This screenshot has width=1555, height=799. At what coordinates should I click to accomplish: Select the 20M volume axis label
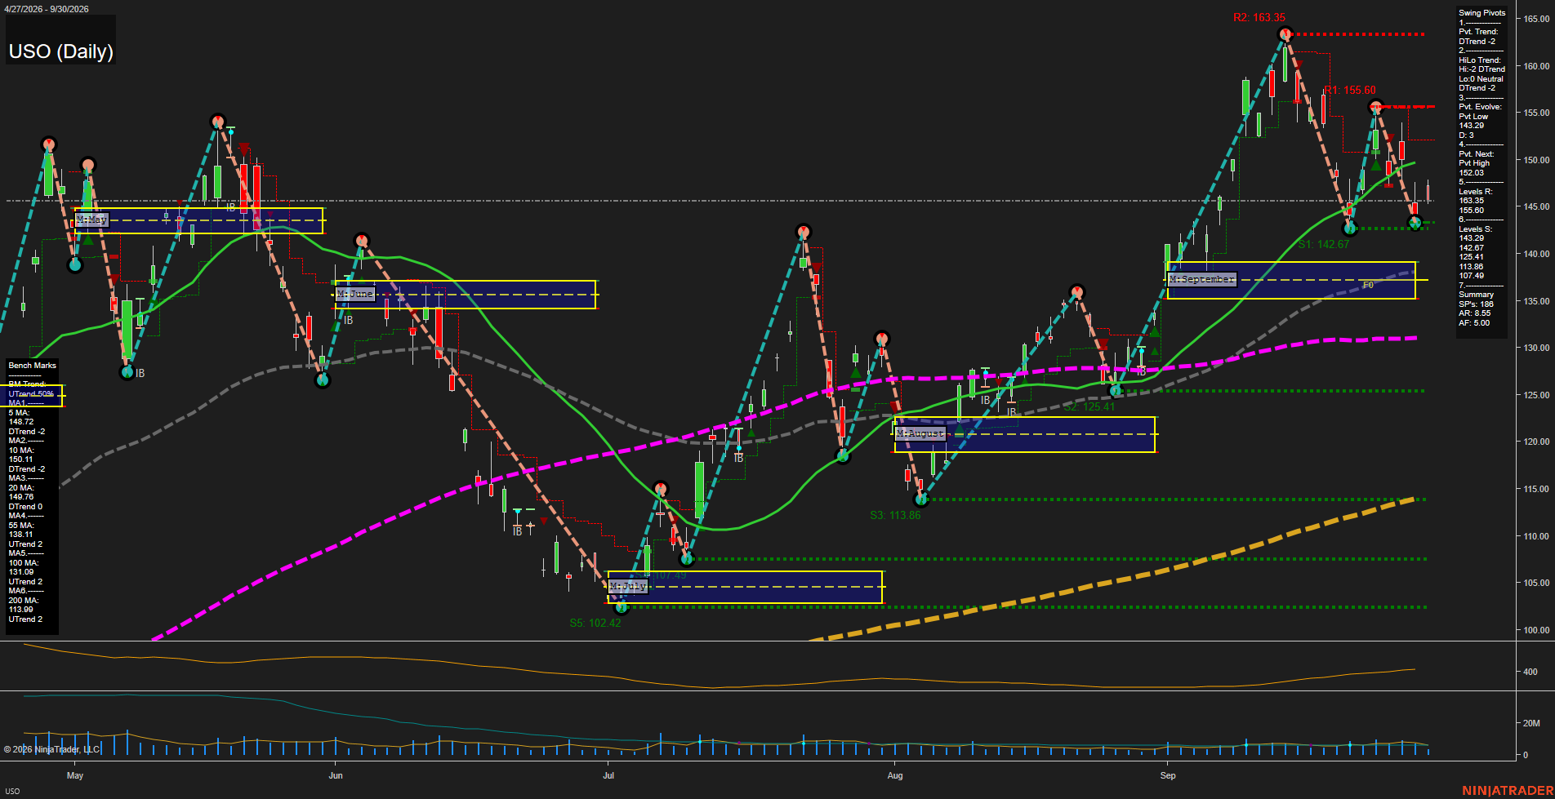point(1531,723)
